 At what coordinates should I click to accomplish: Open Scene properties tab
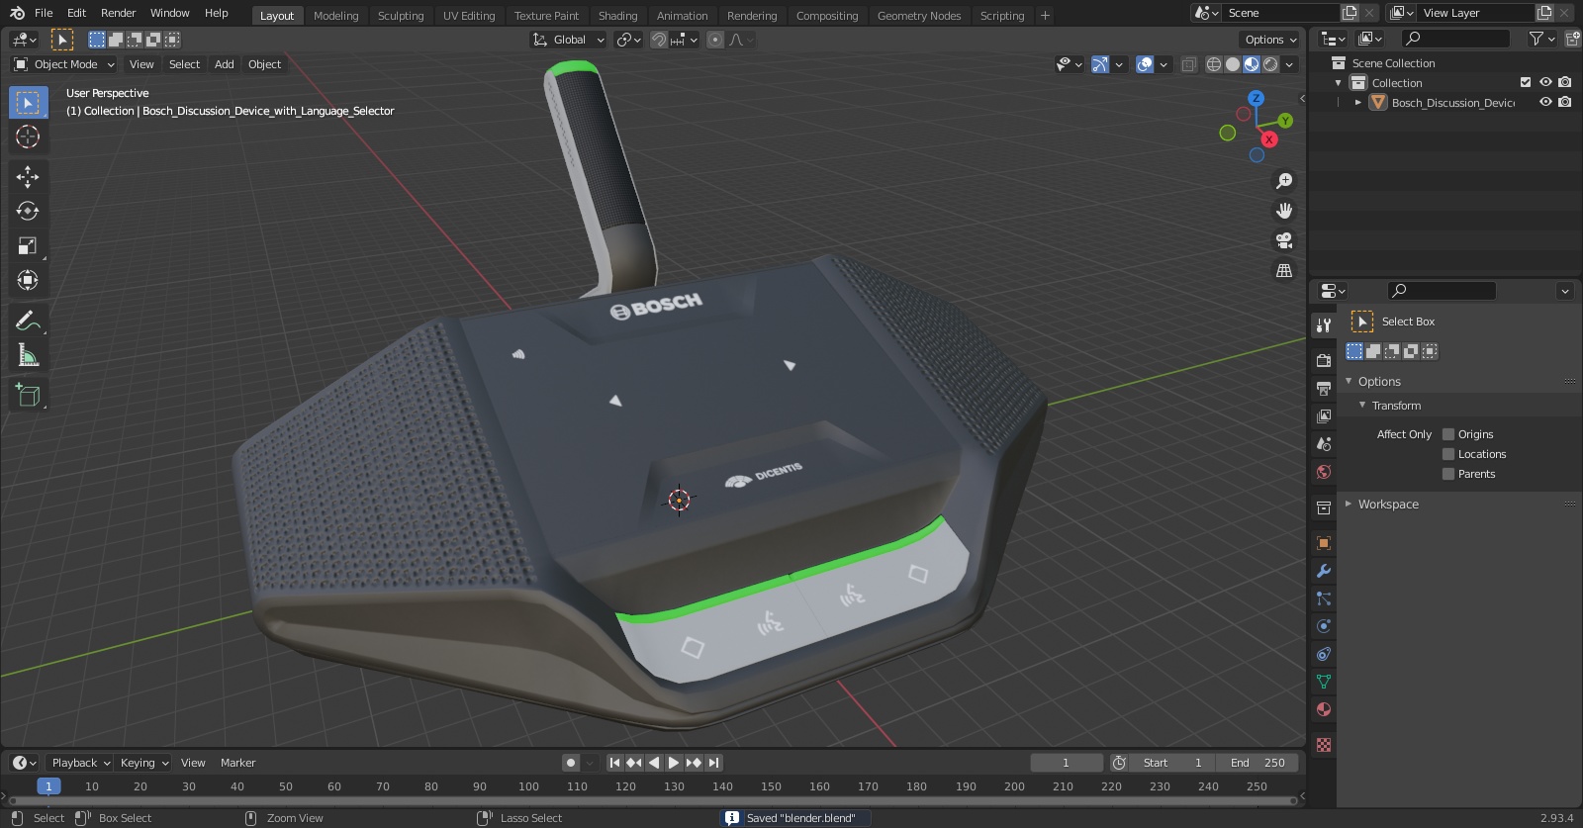[1324, 444]
